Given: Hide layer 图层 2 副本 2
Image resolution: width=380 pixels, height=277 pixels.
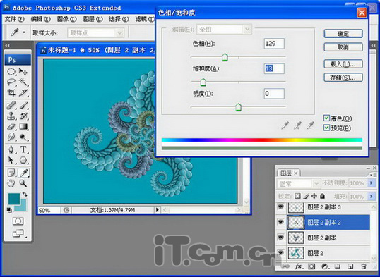Looking at the screenshot, I should click(281, 221).
